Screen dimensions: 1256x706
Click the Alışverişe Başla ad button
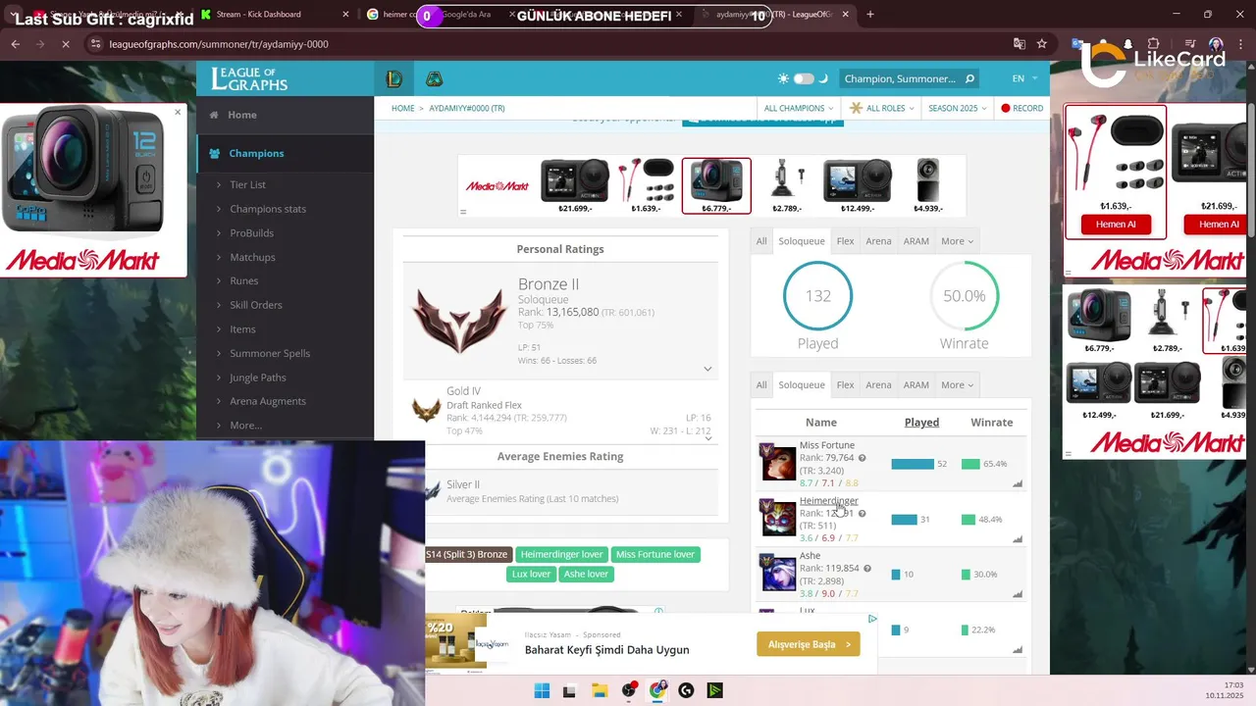tap(808, 644)
